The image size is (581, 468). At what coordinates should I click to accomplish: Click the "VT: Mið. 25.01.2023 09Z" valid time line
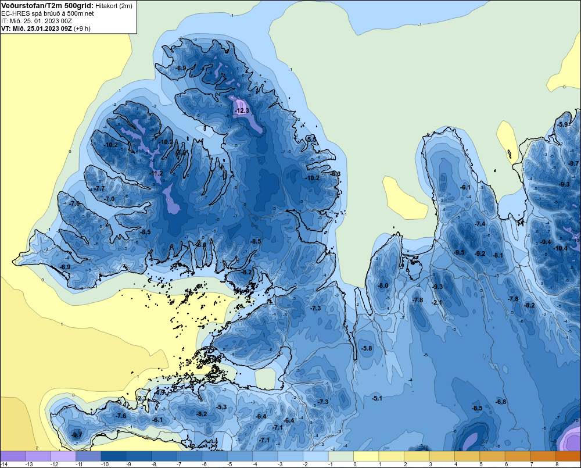(x=37, y=28)
